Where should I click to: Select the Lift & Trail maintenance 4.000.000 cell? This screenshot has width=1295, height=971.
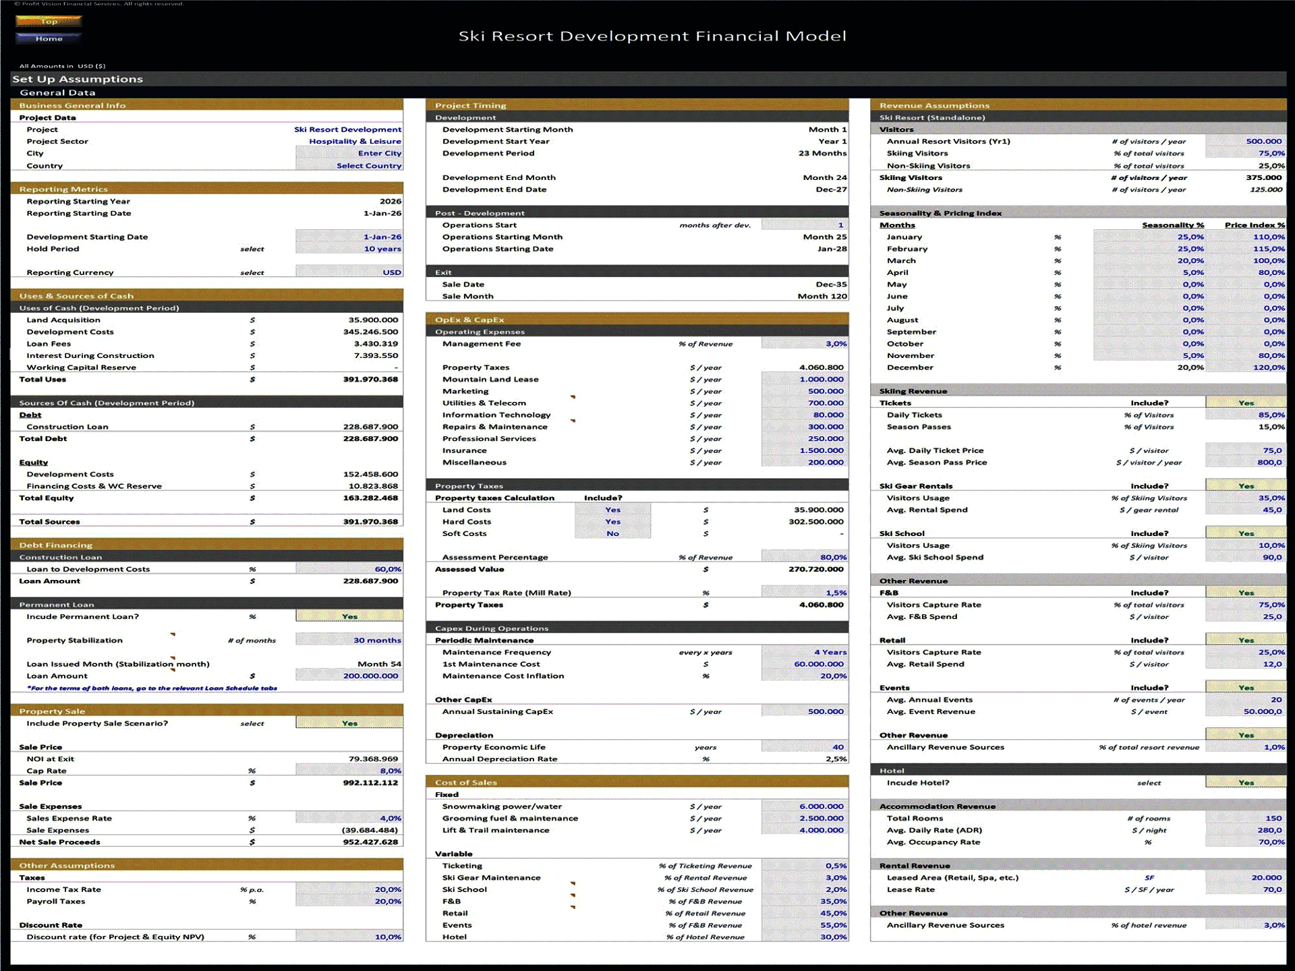click(x=805, y=830)
